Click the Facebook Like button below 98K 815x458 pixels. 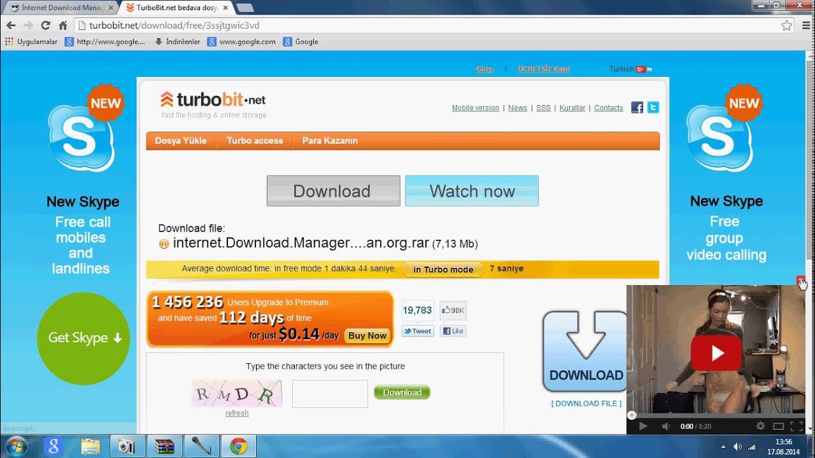coord(453,331)
